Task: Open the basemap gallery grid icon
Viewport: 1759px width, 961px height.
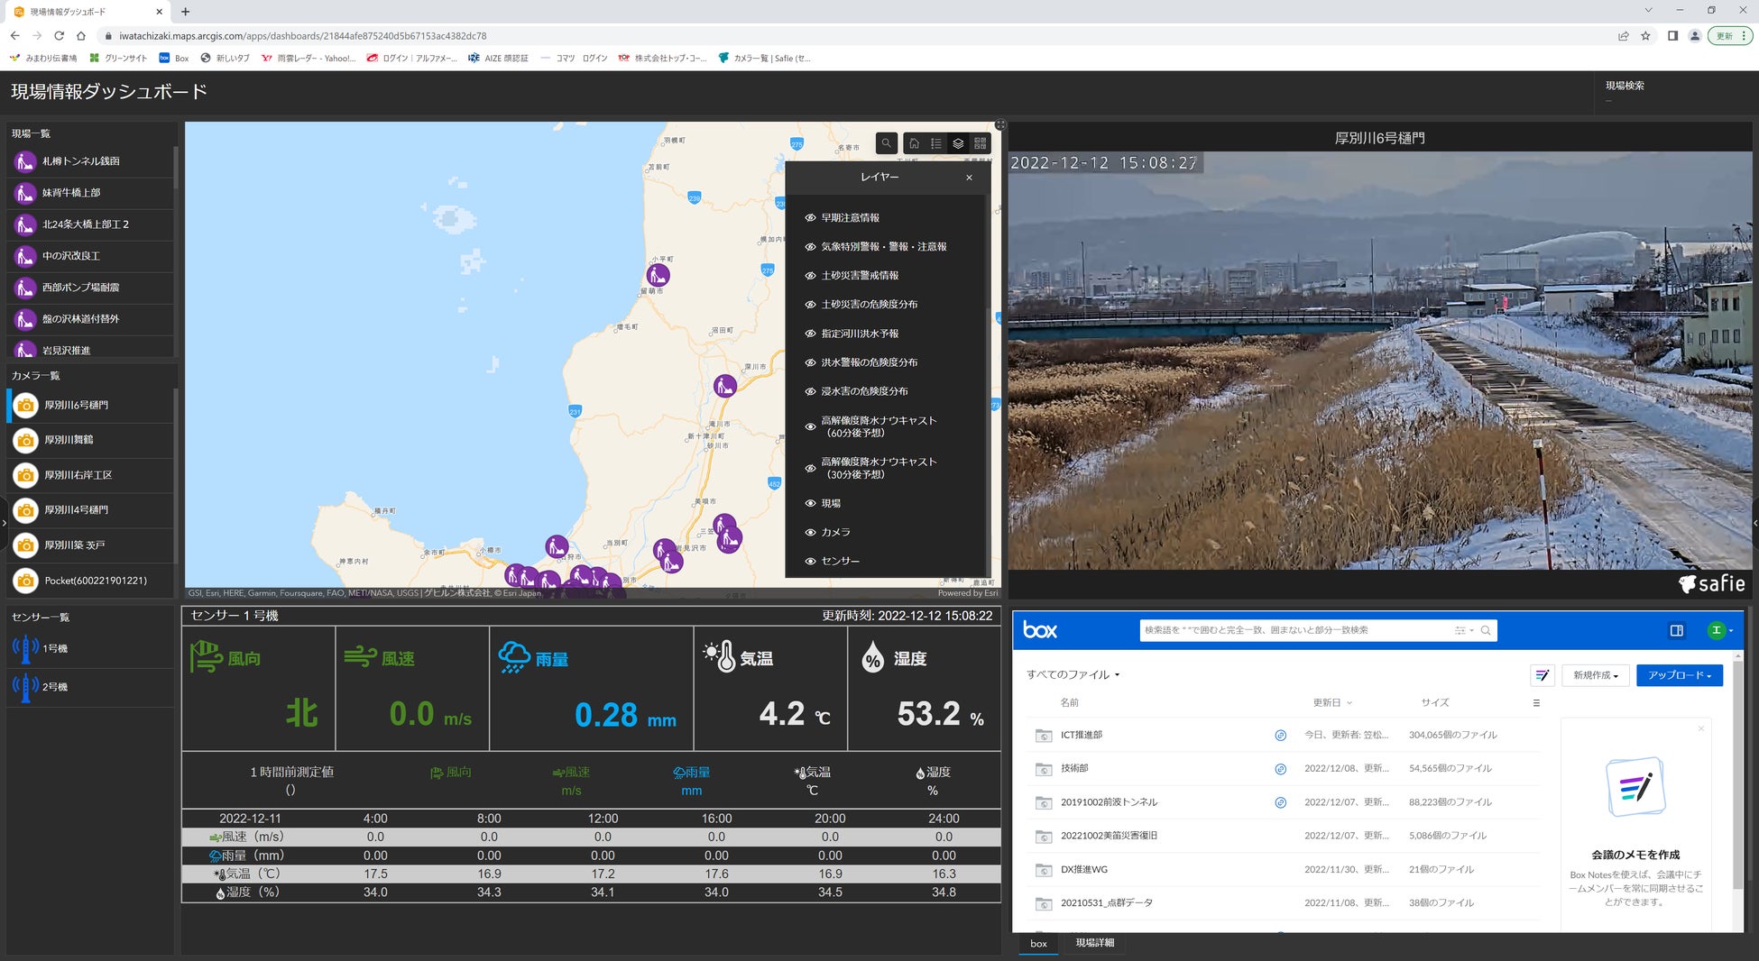Action: pyautogui.click(x=981, y=143)
